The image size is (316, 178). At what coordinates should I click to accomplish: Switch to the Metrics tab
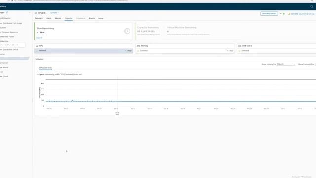click(58, 18)
